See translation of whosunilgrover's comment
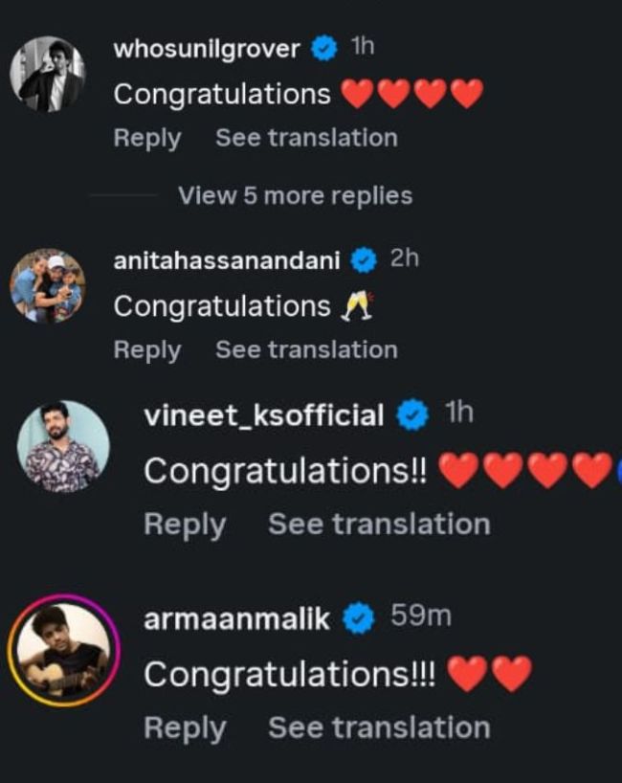The width and height of the screenshot is (622, 783). (306, 138)
